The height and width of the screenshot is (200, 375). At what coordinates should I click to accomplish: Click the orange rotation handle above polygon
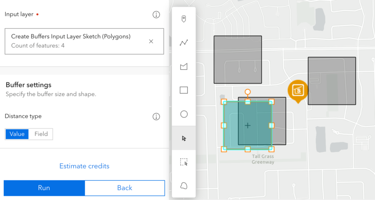pyautogui.click(x=247, y=92)
